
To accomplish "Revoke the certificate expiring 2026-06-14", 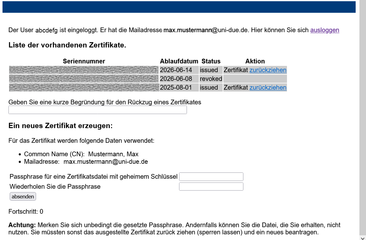I will [268, 70].
